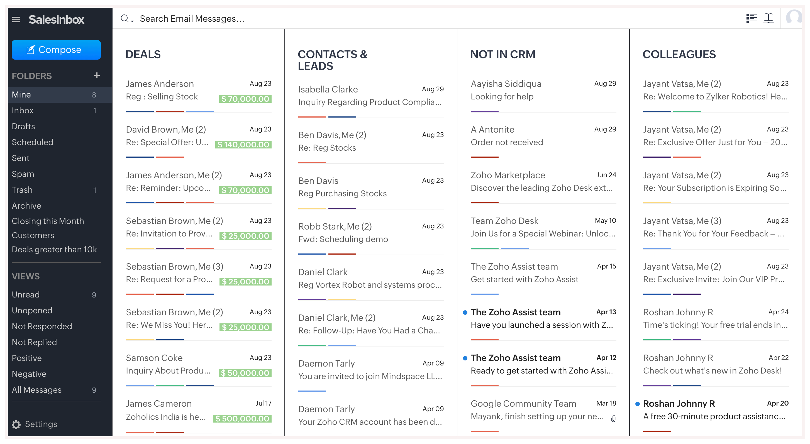Open the Inbox folder

23,110
